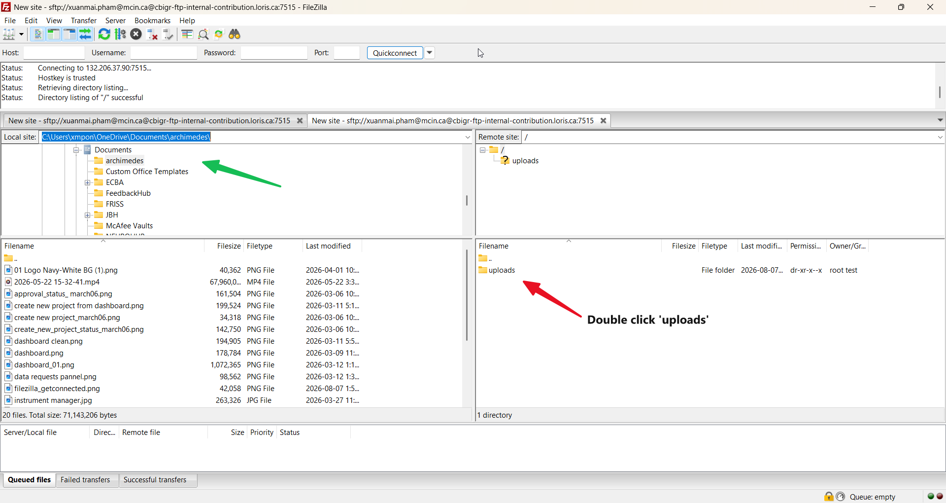Open the Server menu

(115, 20)
